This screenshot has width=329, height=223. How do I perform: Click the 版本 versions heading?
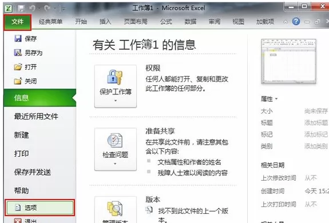153,200
